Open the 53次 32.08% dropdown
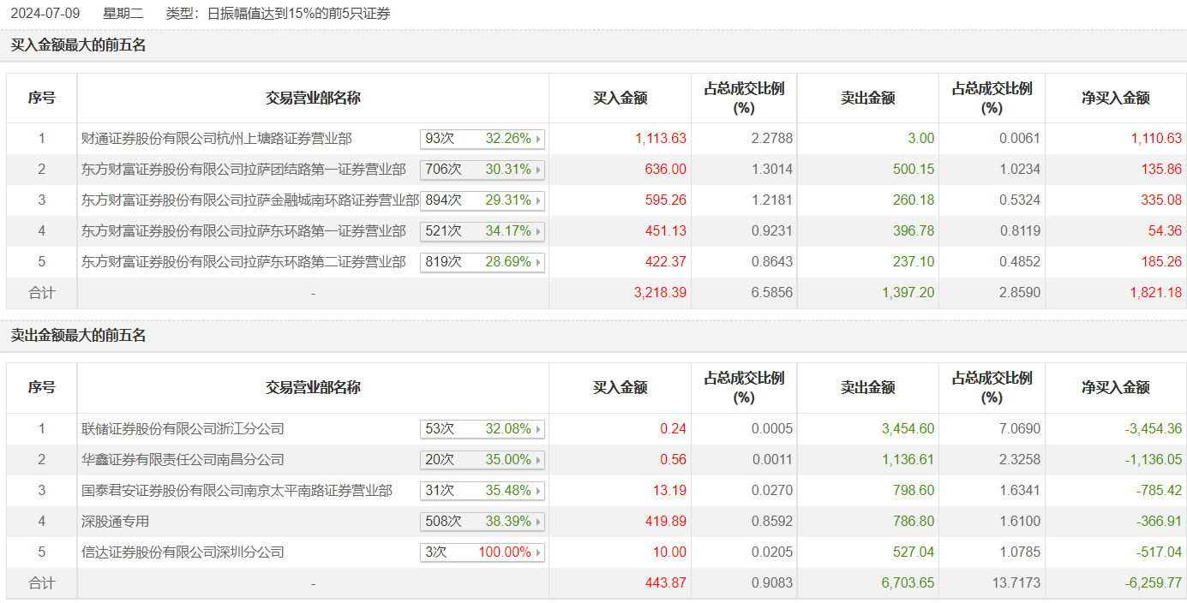 (483, 429)
